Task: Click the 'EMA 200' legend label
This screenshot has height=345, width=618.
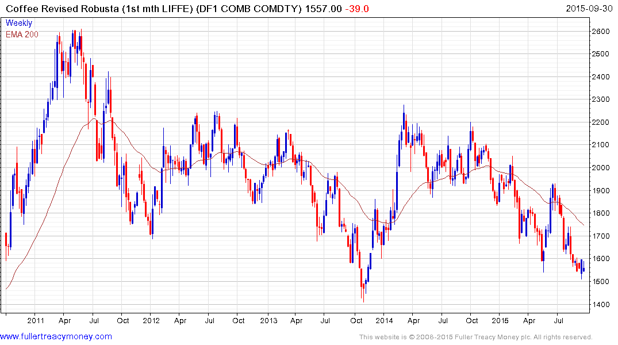Action: click(x=22, y=34)
